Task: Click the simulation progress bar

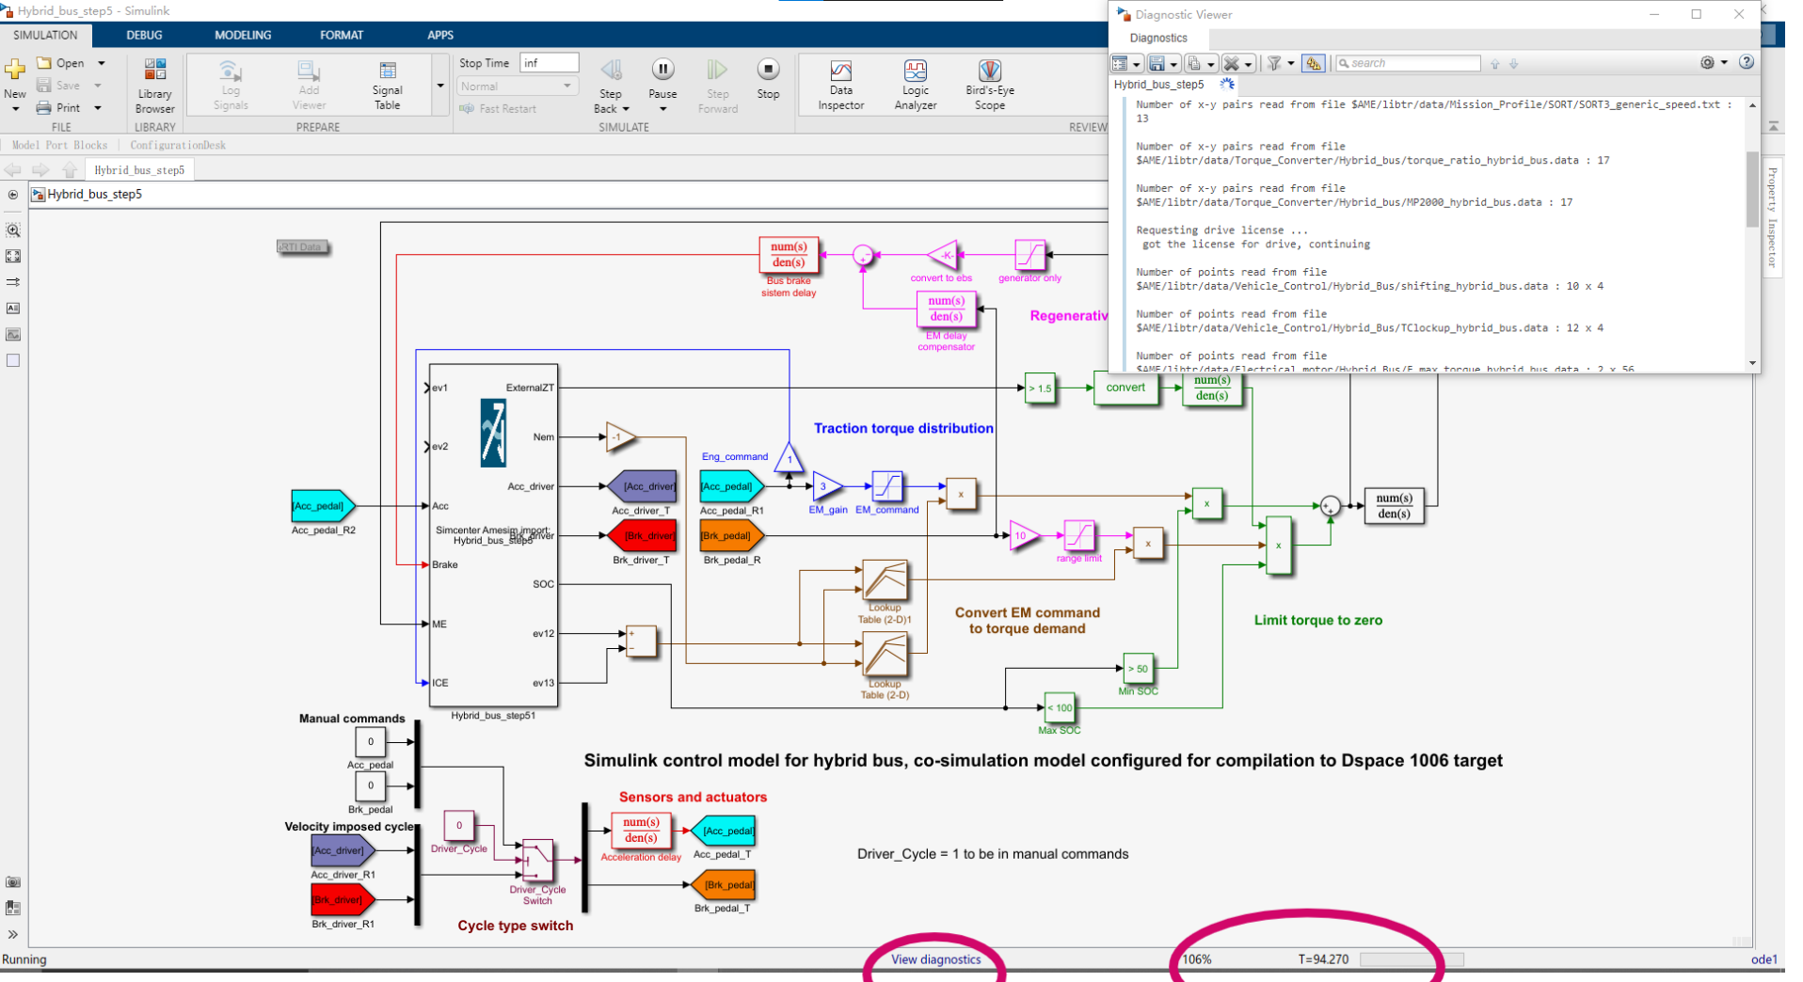Action: pos(1412,959)
